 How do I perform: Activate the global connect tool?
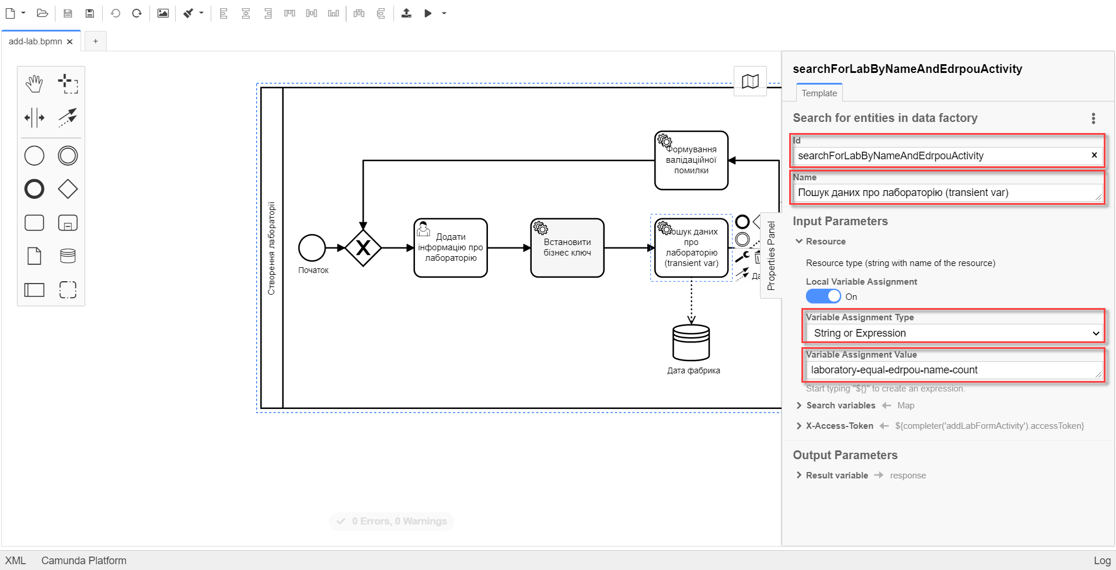click(68, 117)
